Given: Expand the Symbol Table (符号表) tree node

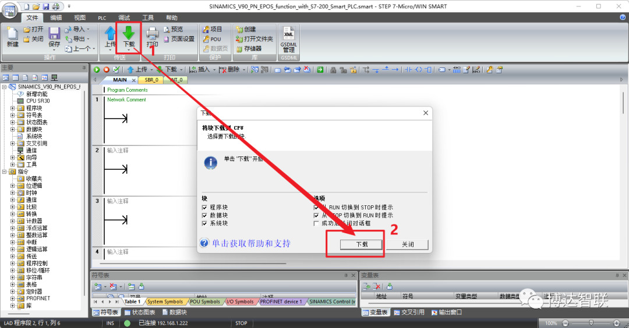Looking at the screenshot, I should point(12,115).
